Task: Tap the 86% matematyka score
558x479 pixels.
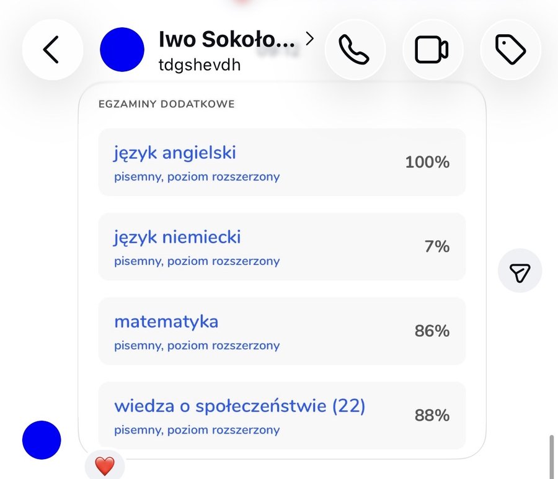Action: [x=432, y=331]
